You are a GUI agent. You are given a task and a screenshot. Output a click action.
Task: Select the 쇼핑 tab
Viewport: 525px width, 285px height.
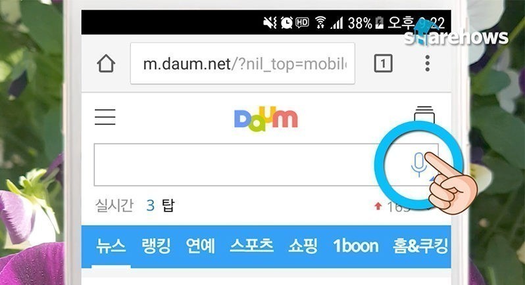pyautogui.click(x=303, y=246)
